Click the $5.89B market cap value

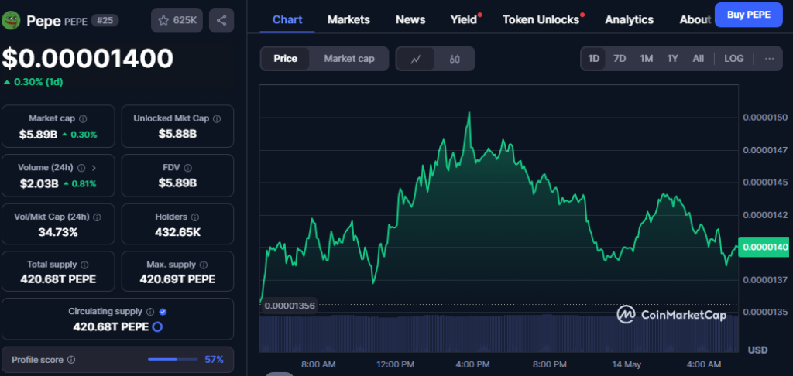39,135
